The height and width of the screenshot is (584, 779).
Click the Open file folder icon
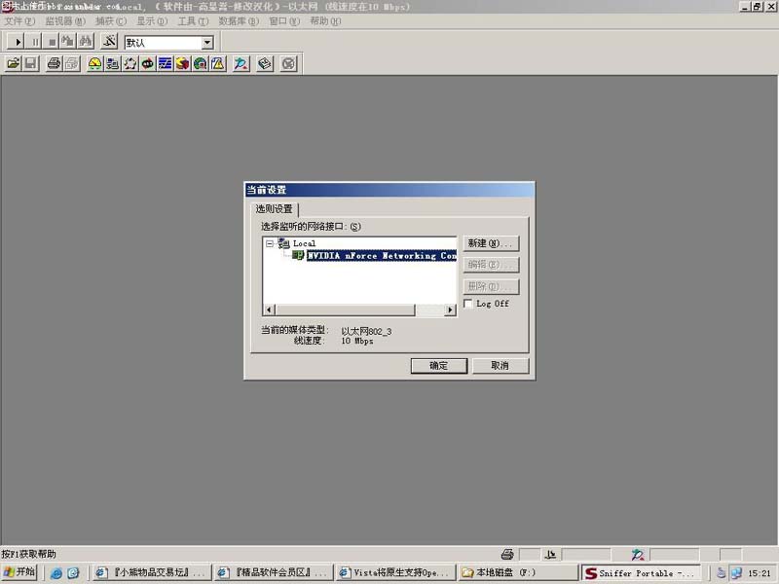click(x=14, y=64)
